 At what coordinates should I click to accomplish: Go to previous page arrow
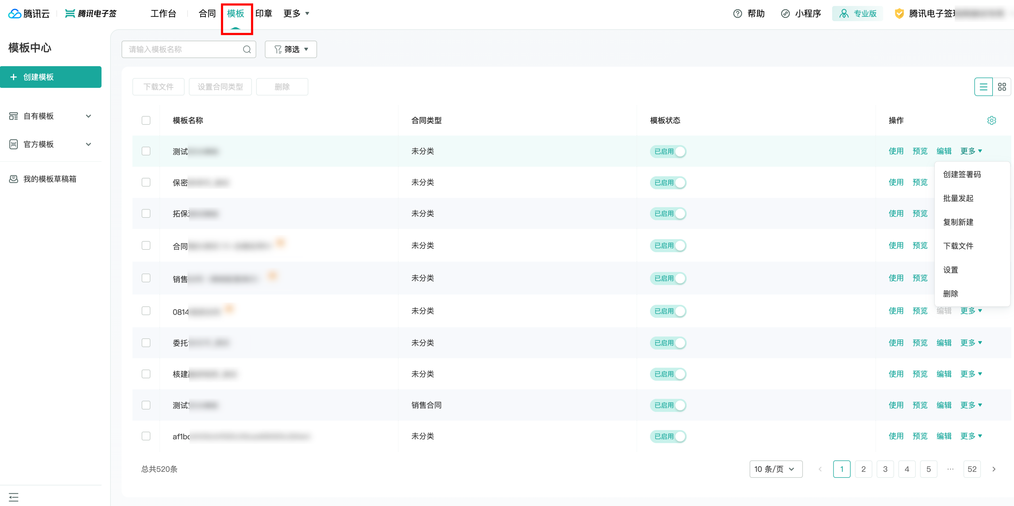tap(820, 469)
